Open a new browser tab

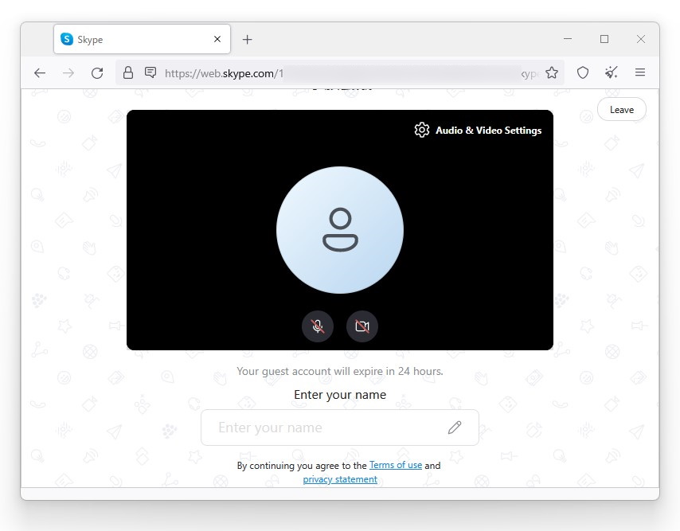tap(247, 39)
